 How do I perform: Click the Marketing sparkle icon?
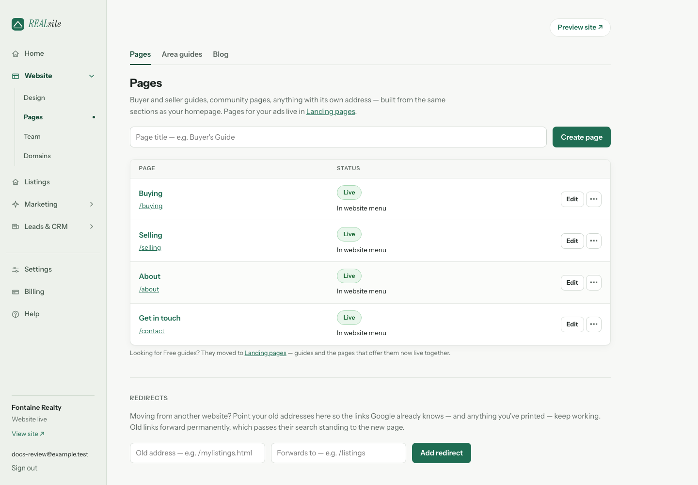tap(16, 205)
